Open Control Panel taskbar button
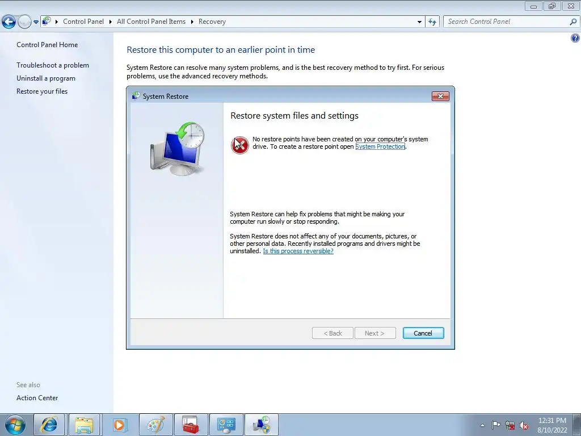This screenshot has height=436, width=581. click(x=226, y=425)
